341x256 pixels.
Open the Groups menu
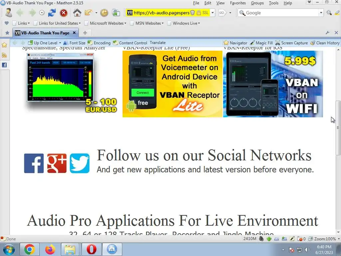coord(257,3)
